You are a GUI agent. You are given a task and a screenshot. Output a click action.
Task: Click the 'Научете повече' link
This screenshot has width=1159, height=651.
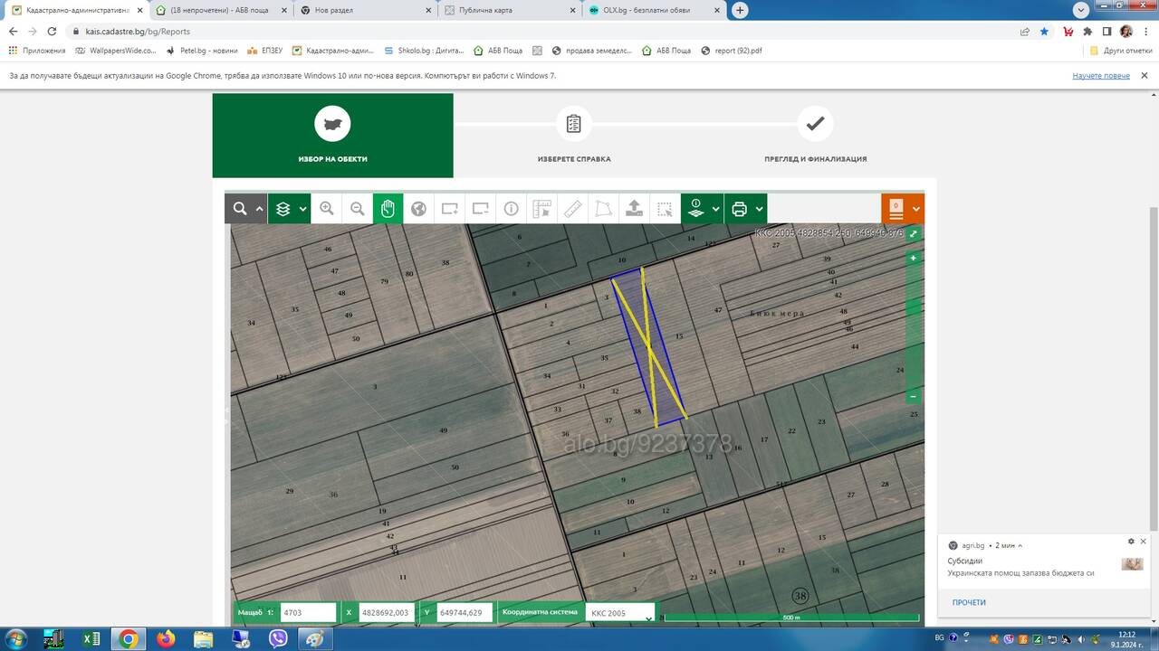(x=1101, y=76)
